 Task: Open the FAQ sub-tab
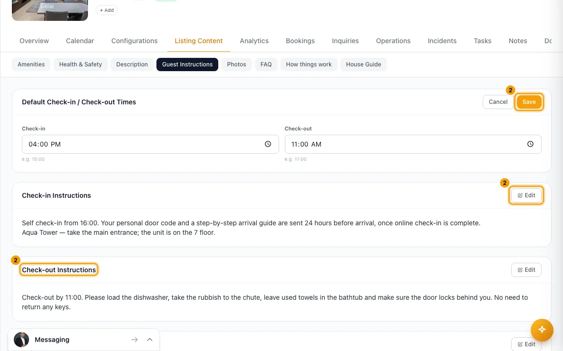point(266,65)
